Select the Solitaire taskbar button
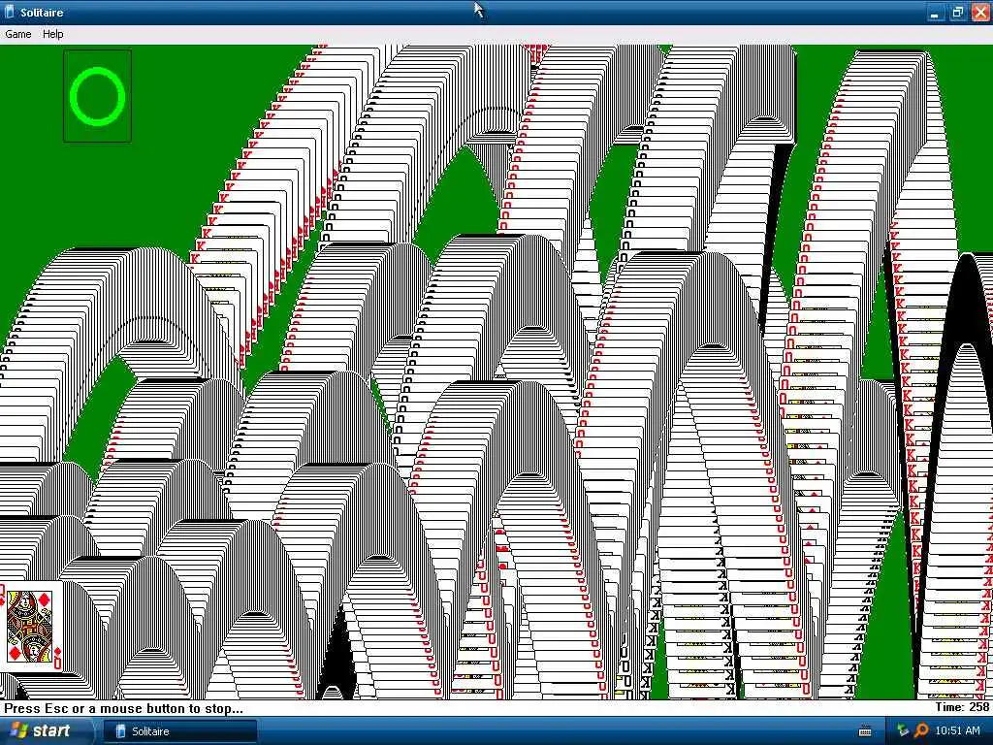The image size is (993, 745). pyautogui.click(x=179, y=731)
